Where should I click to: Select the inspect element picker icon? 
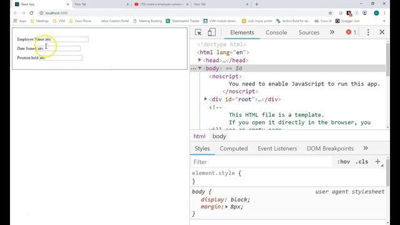pos(198,32)
